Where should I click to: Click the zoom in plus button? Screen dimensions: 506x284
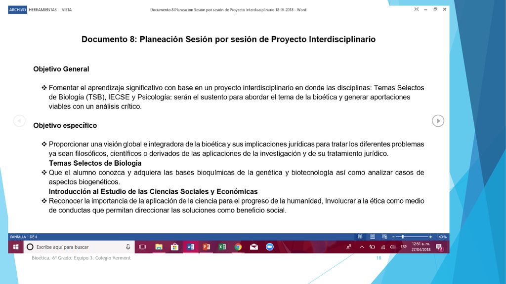click(430, 237)
